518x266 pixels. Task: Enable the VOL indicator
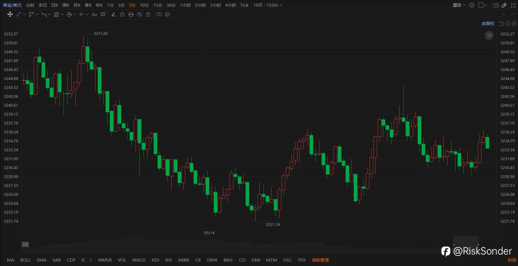(x=122, y=260)
